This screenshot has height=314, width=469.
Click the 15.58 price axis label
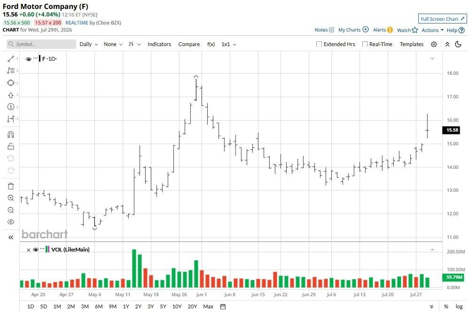pyautogui.click(x=451, y=130)
